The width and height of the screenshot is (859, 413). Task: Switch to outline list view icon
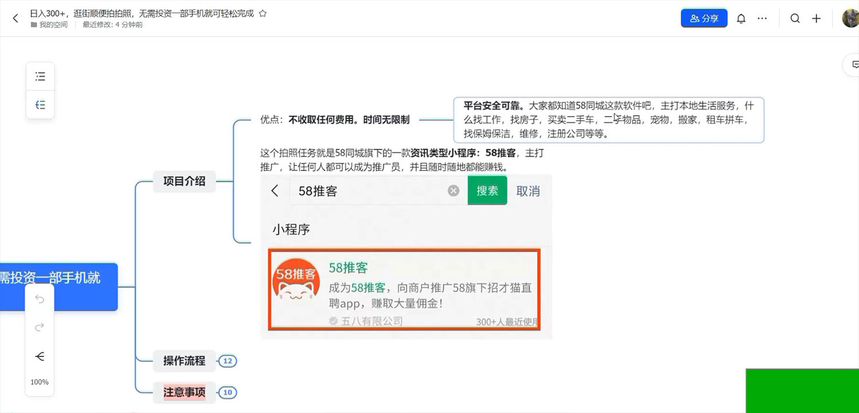(x=40, y=76)
